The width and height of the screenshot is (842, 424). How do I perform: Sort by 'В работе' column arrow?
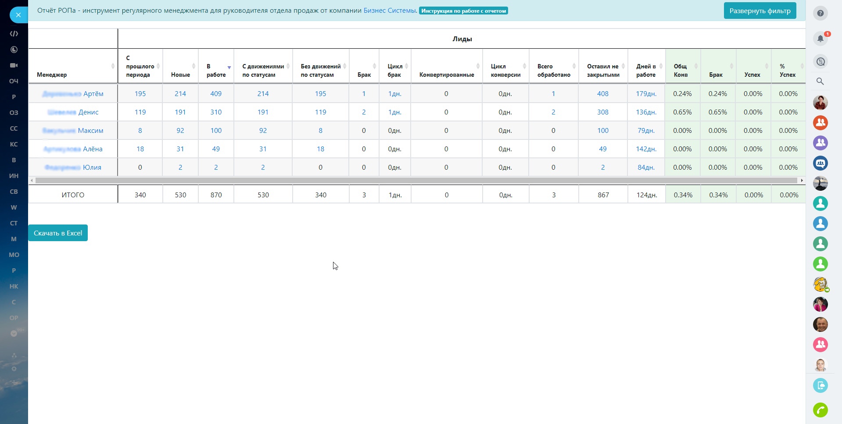229,67
